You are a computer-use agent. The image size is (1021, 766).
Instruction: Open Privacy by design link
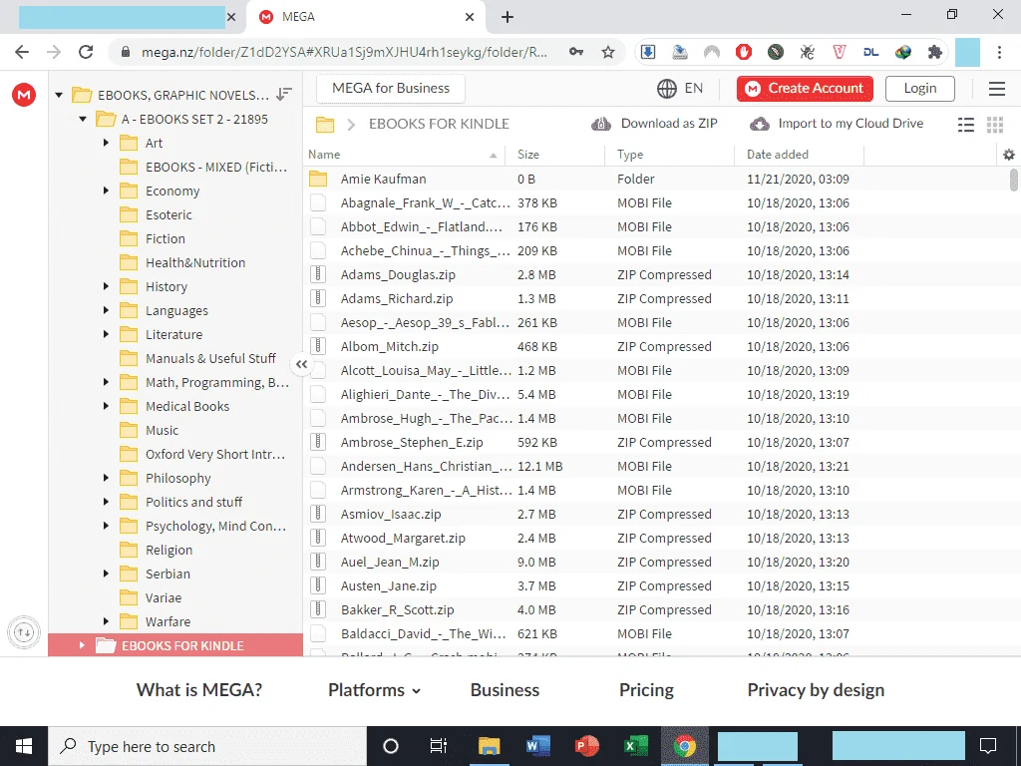point(816,690)
